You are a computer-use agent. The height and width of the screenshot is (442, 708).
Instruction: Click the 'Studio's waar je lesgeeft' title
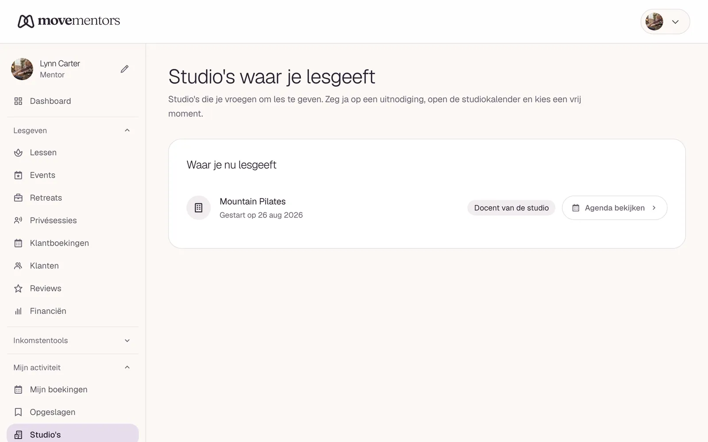(272, 77)
